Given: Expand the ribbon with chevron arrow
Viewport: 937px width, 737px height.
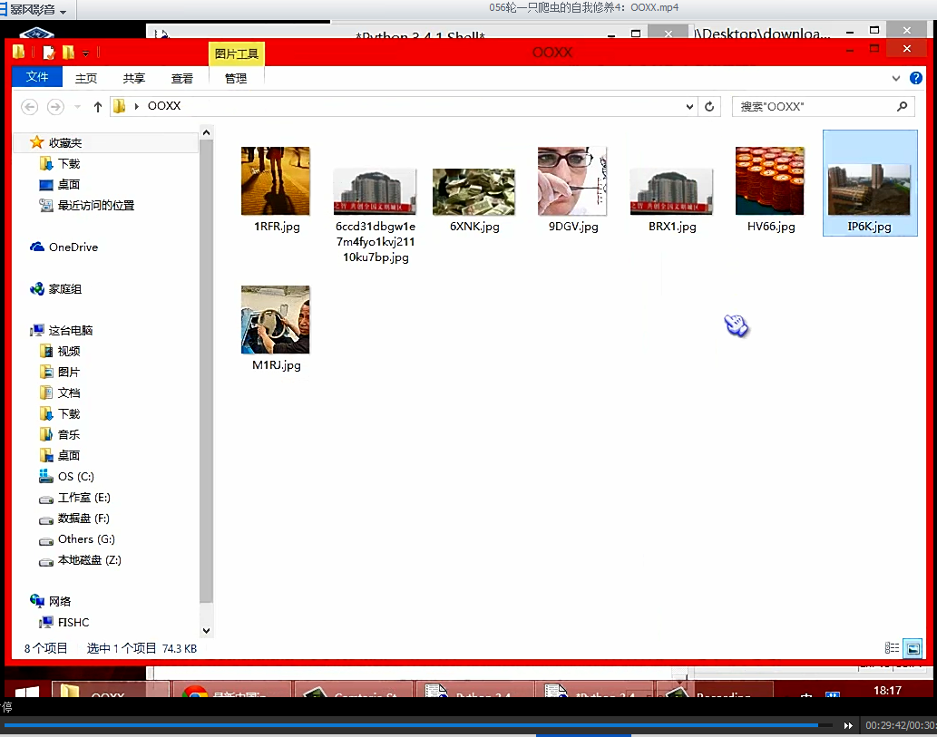Looking at the screenshot, I should tap(896, 78).
